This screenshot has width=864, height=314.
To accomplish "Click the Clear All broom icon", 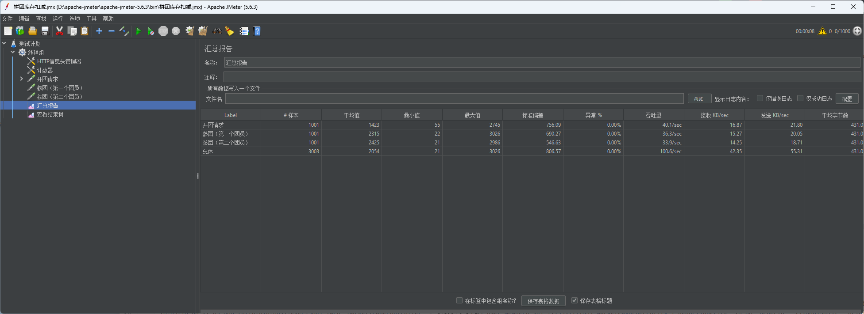I will click(203, 31).
